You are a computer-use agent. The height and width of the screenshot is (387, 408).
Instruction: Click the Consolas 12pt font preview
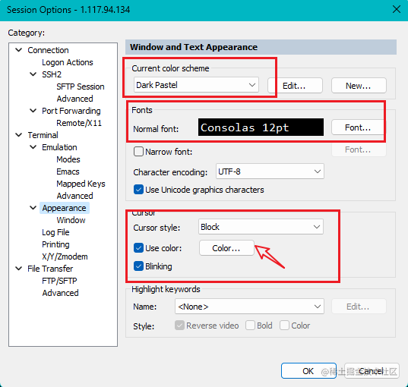(261, 127)
